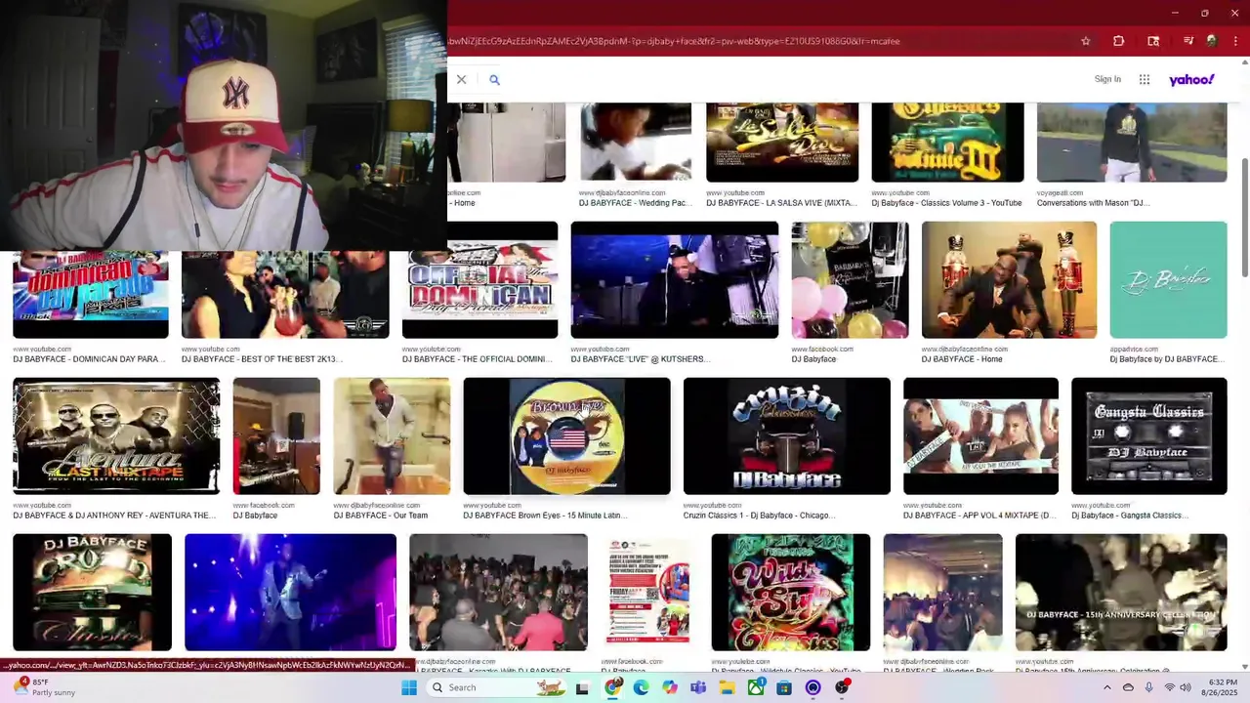This screenshot has height=703, width=1250.
Task: Open Chrome media controls icon
Action: point(1187,41)
